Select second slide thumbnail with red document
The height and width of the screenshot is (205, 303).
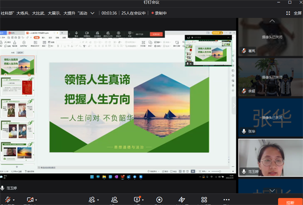(x=18, y=86)
